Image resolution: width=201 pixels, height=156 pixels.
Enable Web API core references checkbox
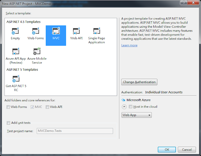coord(47,107)
